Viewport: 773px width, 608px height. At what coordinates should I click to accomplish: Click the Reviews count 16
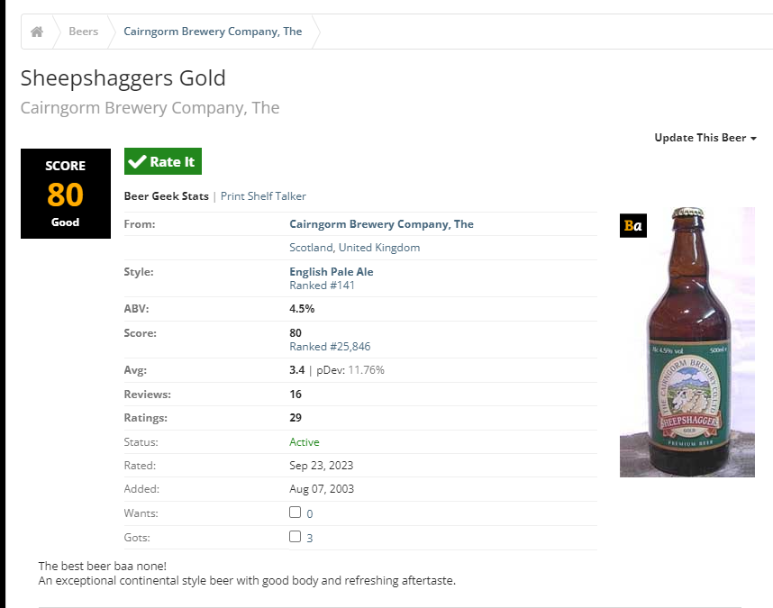(296, 395)
